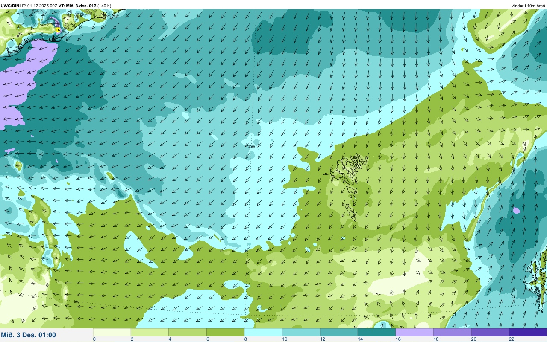Click the violet 20–22 legend swatch
The height and width of the screenshot is (342, 547).
[x=490, y=332]
